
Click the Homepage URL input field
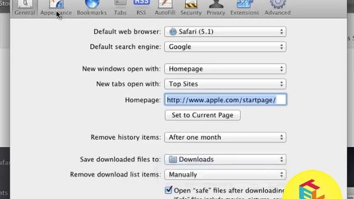click(x=226, y=99)
